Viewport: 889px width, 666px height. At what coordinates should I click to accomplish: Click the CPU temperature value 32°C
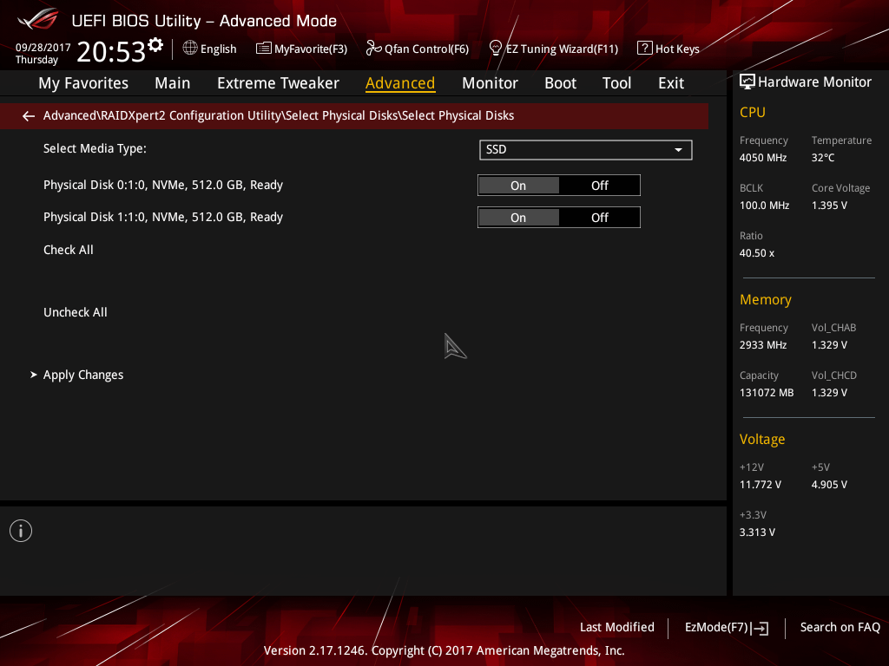pos(823,158)
